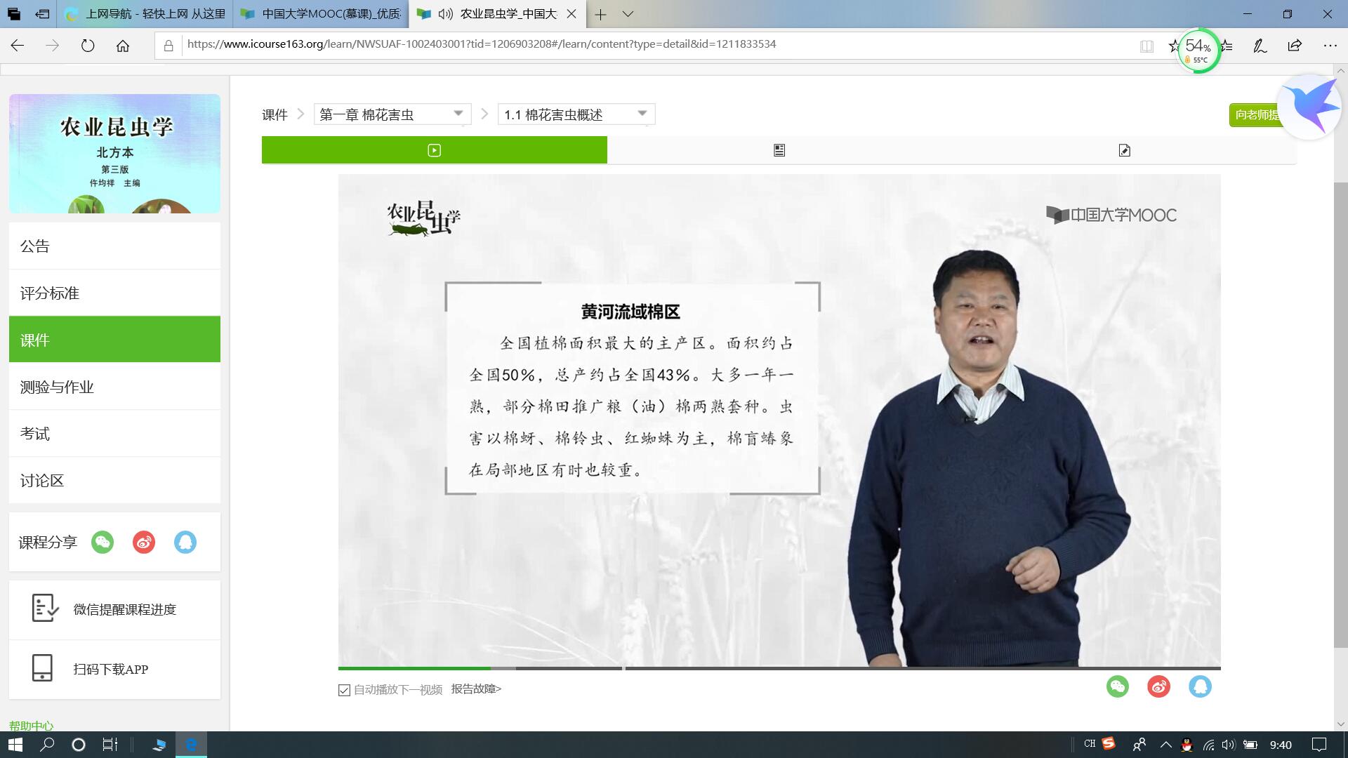Expand 第一章 棉花害虫 chapter dropdown

tap(392, 114)
